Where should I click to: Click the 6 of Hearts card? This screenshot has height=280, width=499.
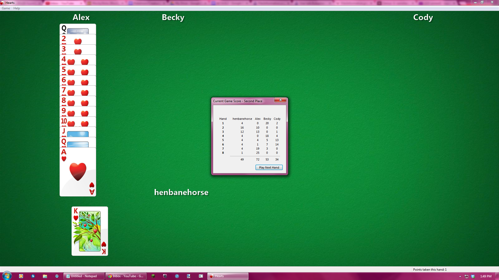click(78, 80)
